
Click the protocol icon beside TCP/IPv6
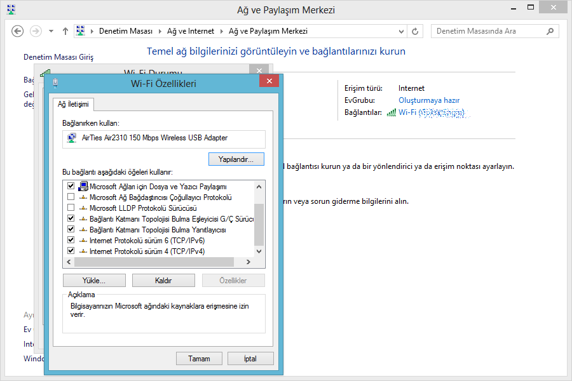pyautogui.click(x=83, y=241)
